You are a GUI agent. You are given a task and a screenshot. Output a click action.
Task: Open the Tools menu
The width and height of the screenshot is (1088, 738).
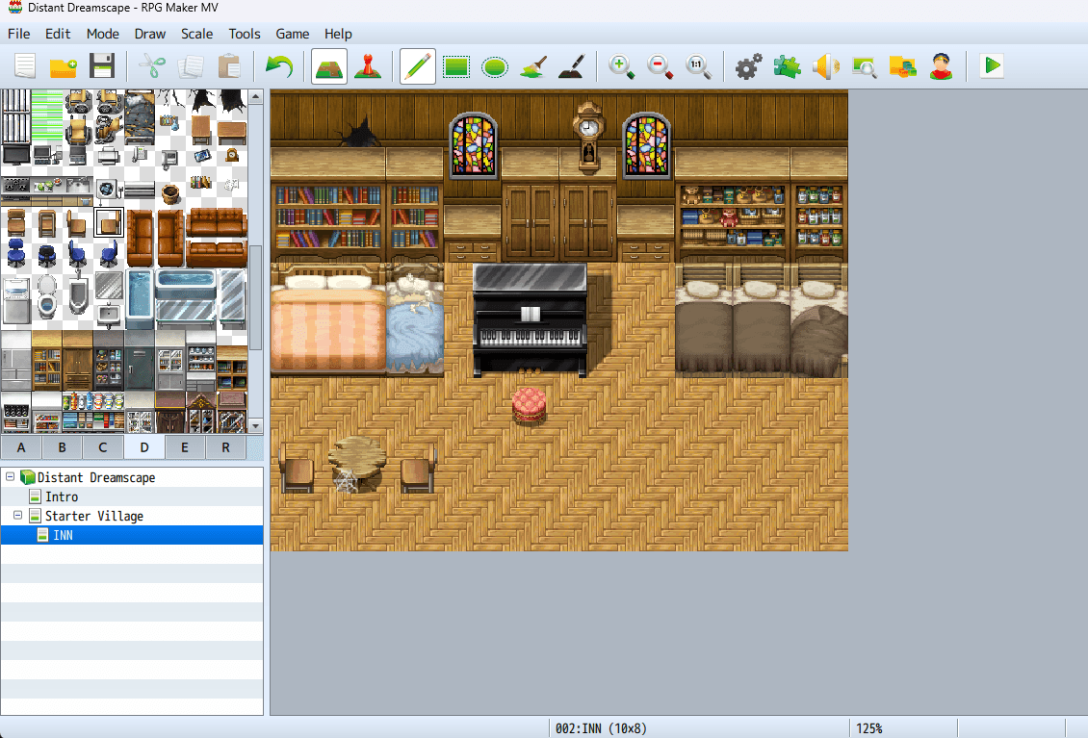click(245, 34)
